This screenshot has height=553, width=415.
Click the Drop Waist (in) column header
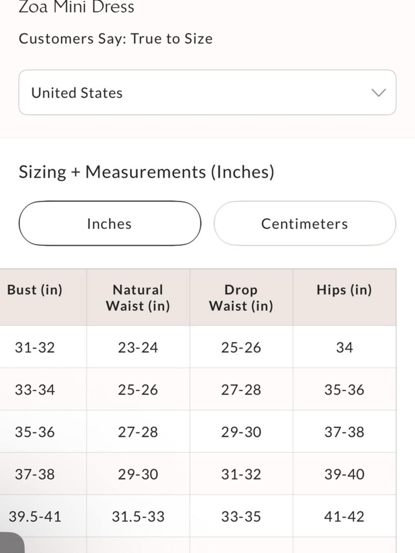coord(241,297)
